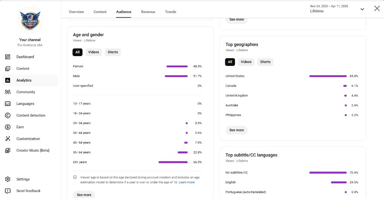Viewport: 384px width, 198px height.
Task: Click See more under Age and gender
Action: pyautogui.click(x=84, y=194)
